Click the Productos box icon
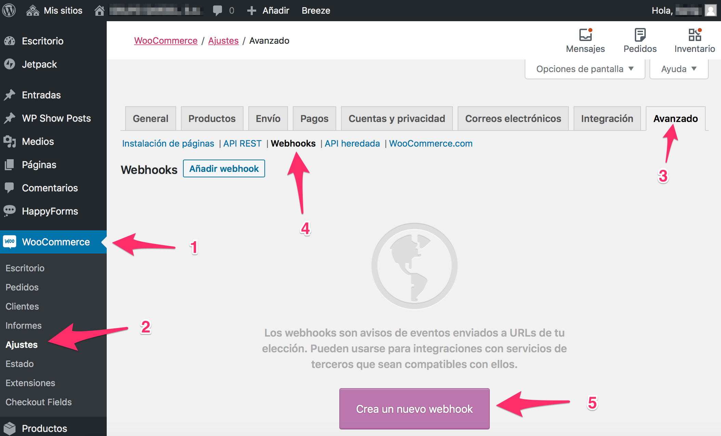This screenshot has height=436, width=721. 10,428
